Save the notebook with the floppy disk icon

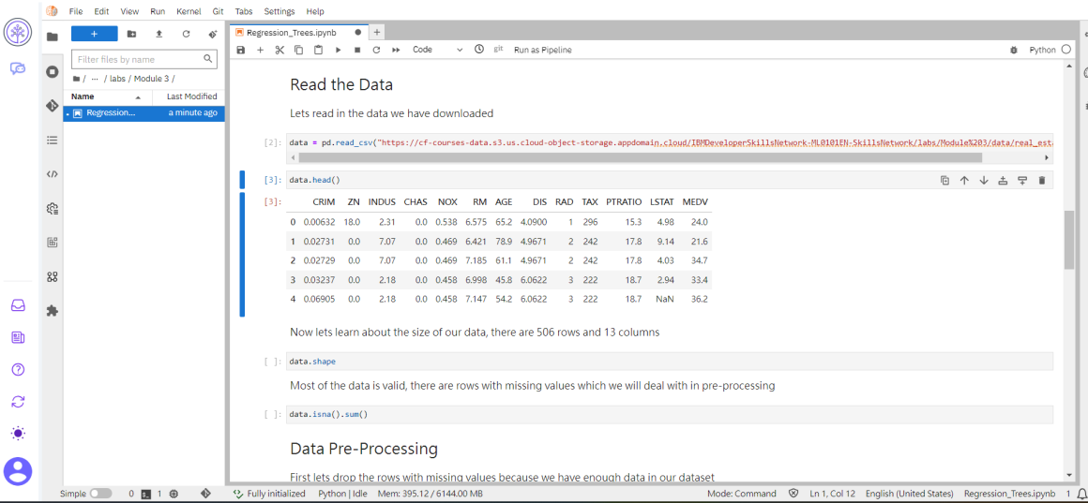point(241,50)
